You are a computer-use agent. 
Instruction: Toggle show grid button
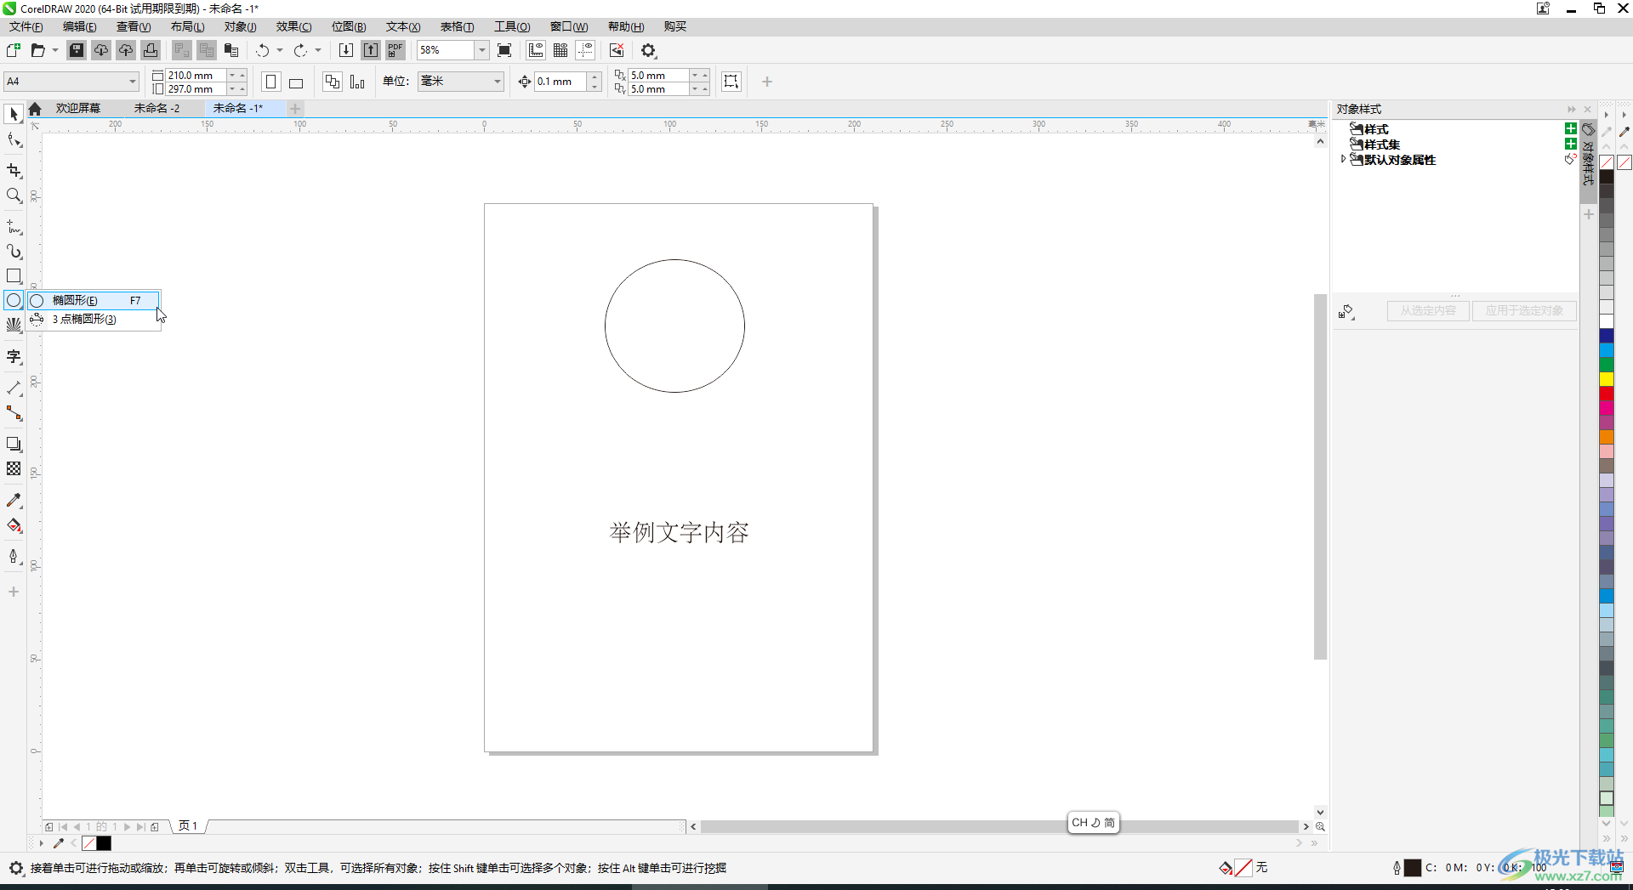[560, 50]
